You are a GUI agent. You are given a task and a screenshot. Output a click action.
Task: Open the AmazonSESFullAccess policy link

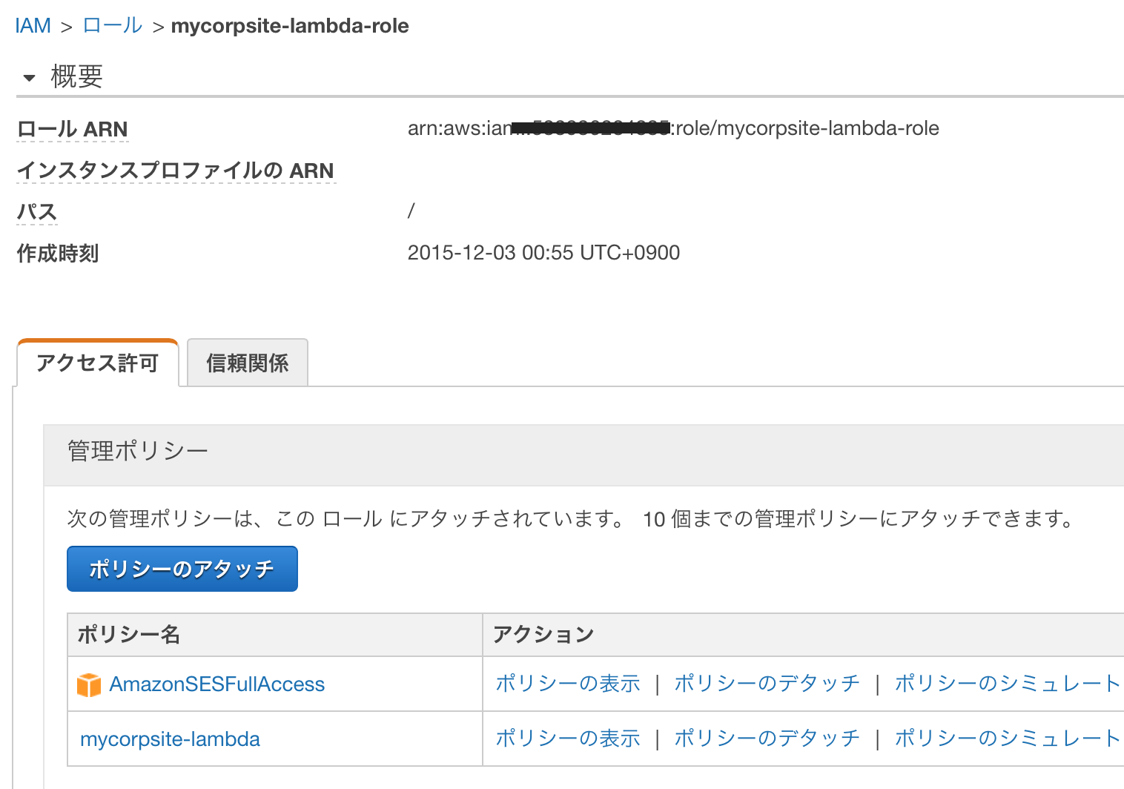click(217, 684)
